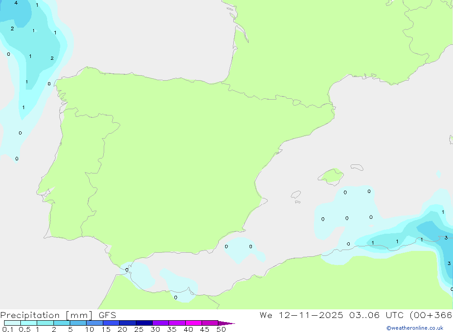
Task: Click the 20–25 mm dark-blue legend swatch
Action: point(128,323)
